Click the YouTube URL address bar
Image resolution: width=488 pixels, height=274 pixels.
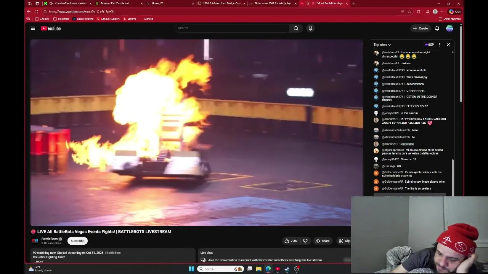221,11
